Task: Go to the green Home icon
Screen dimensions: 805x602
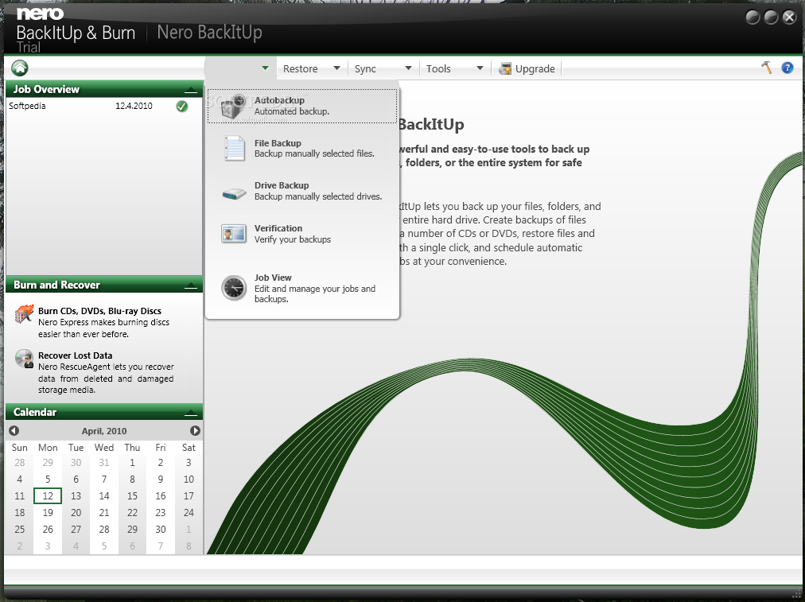Action: tap(20, 68)
